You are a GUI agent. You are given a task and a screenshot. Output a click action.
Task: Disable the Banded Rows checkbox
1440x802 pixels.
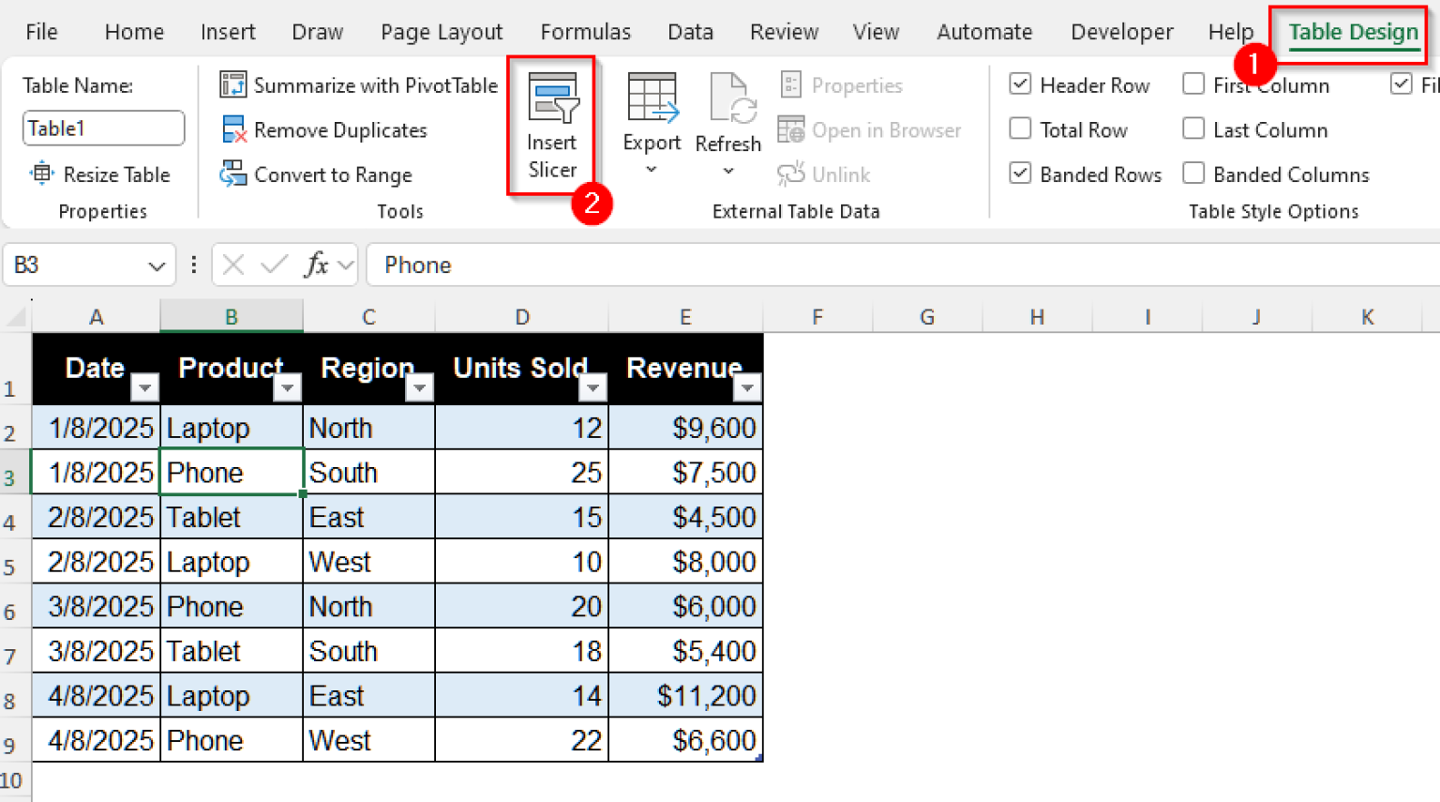point(1020,174)
